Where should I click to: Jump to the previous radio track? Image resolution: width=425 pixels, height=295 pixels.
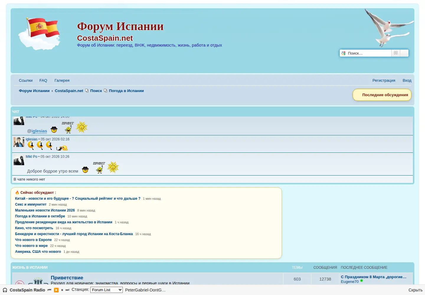click(49, 290)
